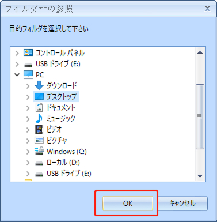Screen dimensions: 217x222
Task: Select the ミュージック folder label
Action: [x=61, y=118]
